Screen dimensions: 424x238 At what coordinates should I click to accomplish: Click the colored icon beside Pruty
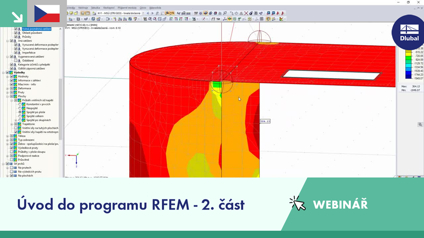coord(15,92)
